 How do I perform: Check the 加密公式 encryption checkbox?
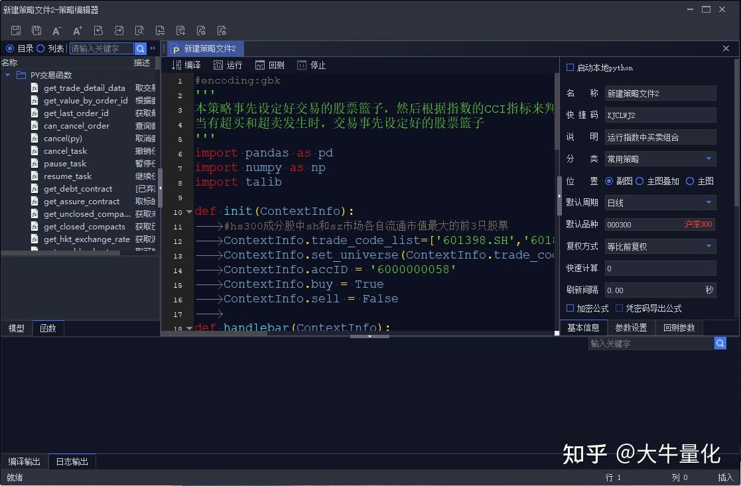coord(569,308)
